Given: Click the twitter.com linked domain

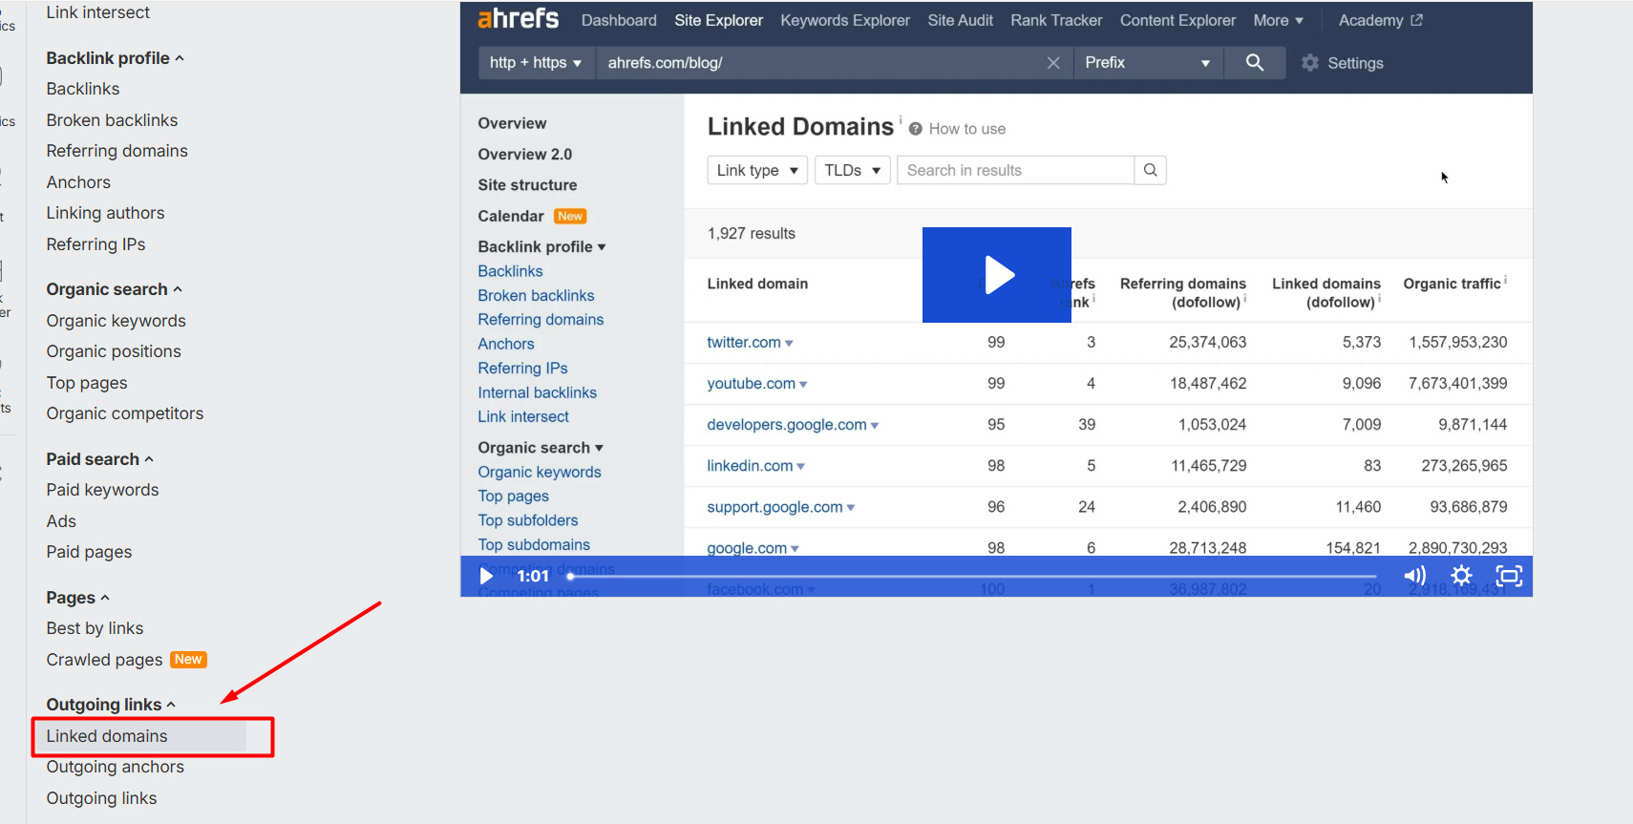Looking at the screenshot, I should [743, 342].
